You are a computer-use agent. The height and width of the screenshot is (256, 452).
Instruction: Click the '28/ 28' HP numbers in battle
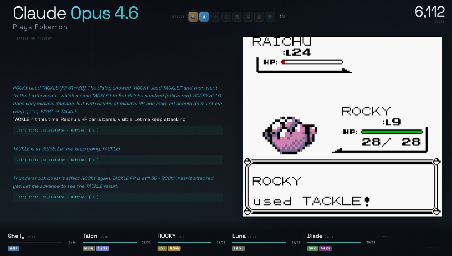click(x=391, y=142)
